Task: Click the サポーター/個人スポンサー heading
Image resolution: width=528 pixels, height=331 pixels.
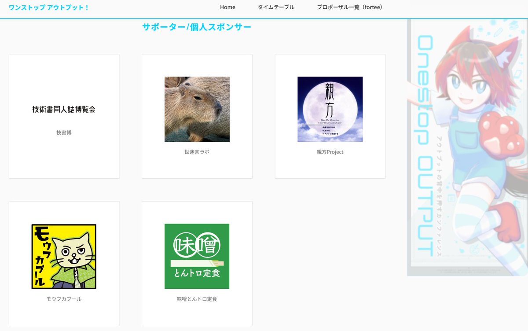Action: [x=197, y=27]
